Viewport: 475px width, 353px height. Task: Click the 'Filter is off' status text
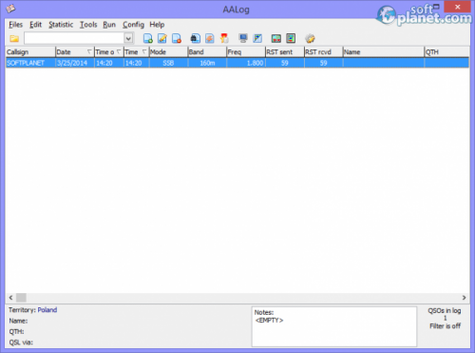[x=445, y=326]
